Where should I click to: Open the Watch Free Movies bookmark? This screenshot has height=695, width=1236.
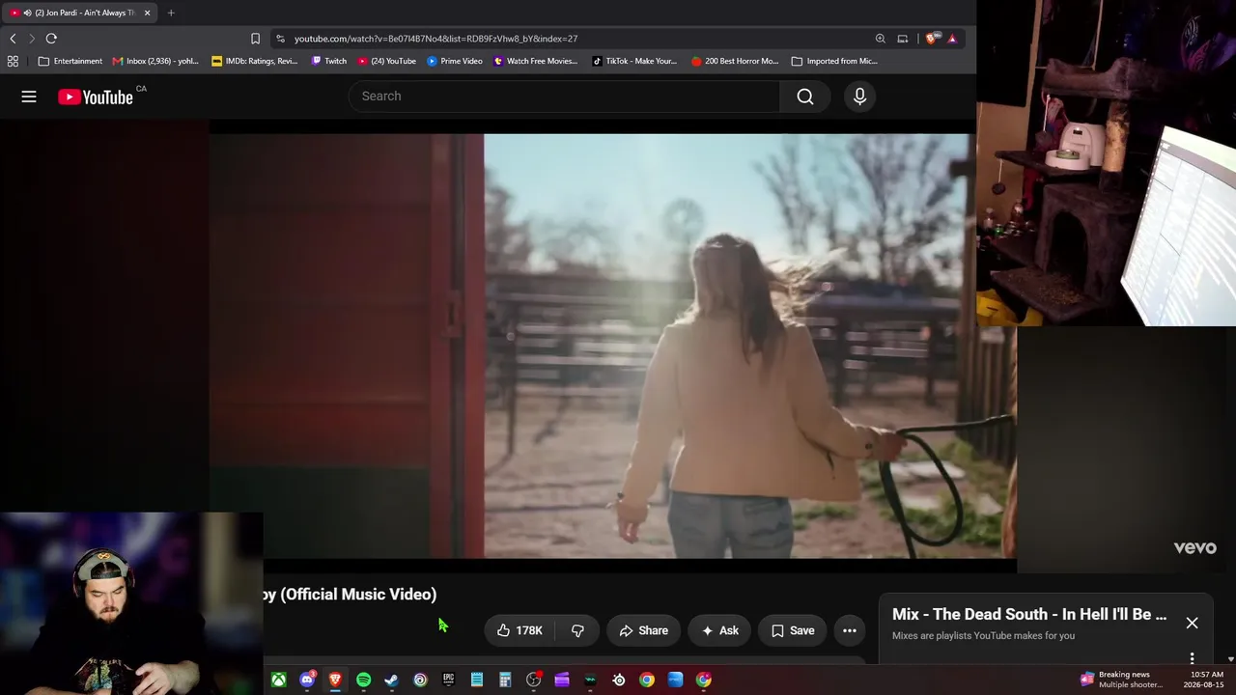(536, 61)
